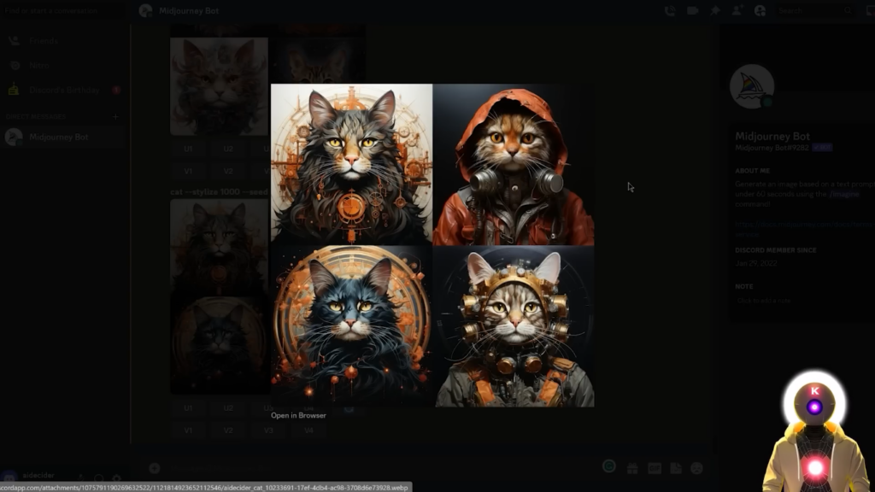875x492 pixels.
Task: Open Discord's Birthday in the sidebar
Action: [x=63, y=90]
